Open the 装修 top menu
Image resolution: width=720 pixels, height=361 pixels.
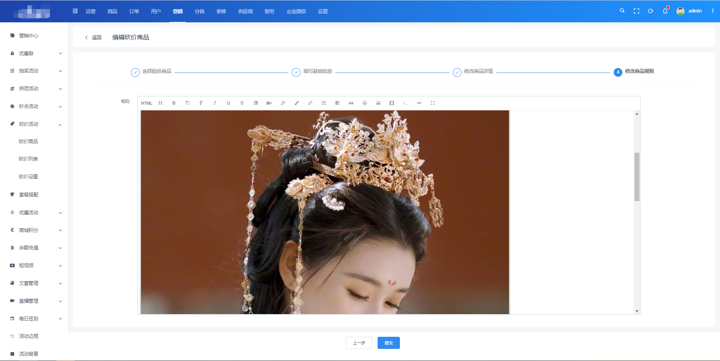(x=221, y=11)
